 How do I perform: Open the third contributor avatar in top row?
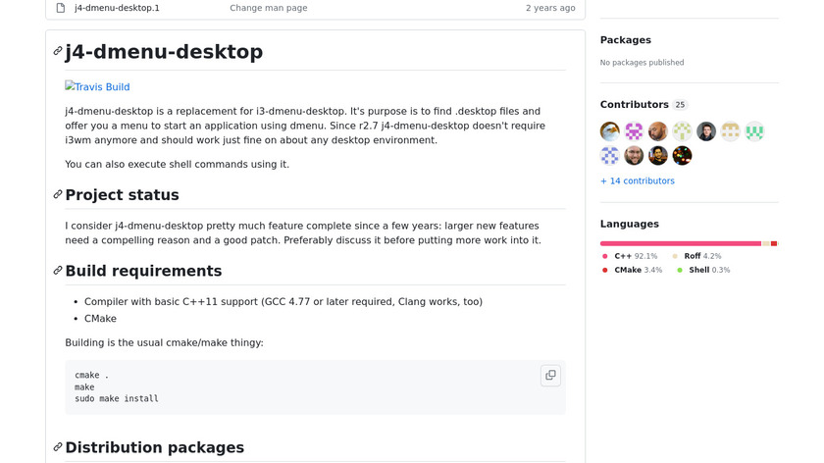(658, 131)
